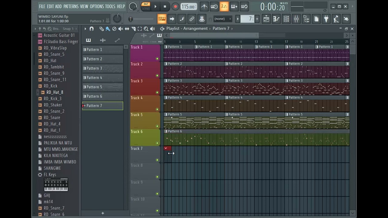Click the 115.000 tempo field

point(189,7)
